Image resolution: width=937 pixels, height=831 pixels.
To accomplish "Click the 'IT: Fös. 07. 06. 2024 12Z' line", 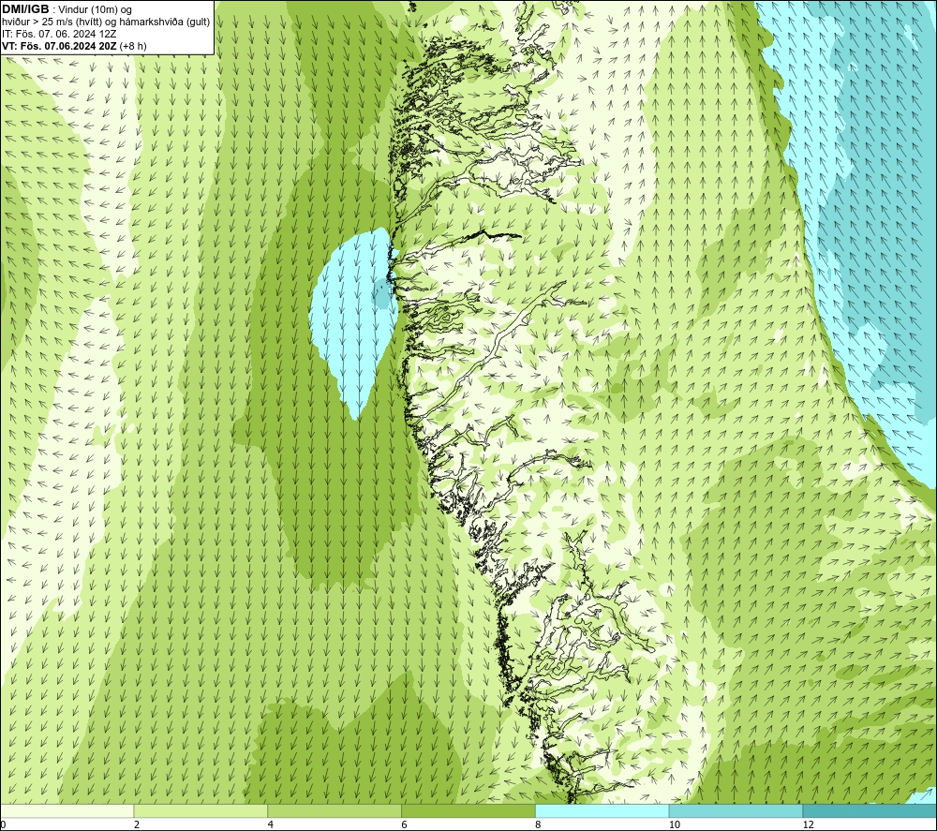I will tap(59, 34).
